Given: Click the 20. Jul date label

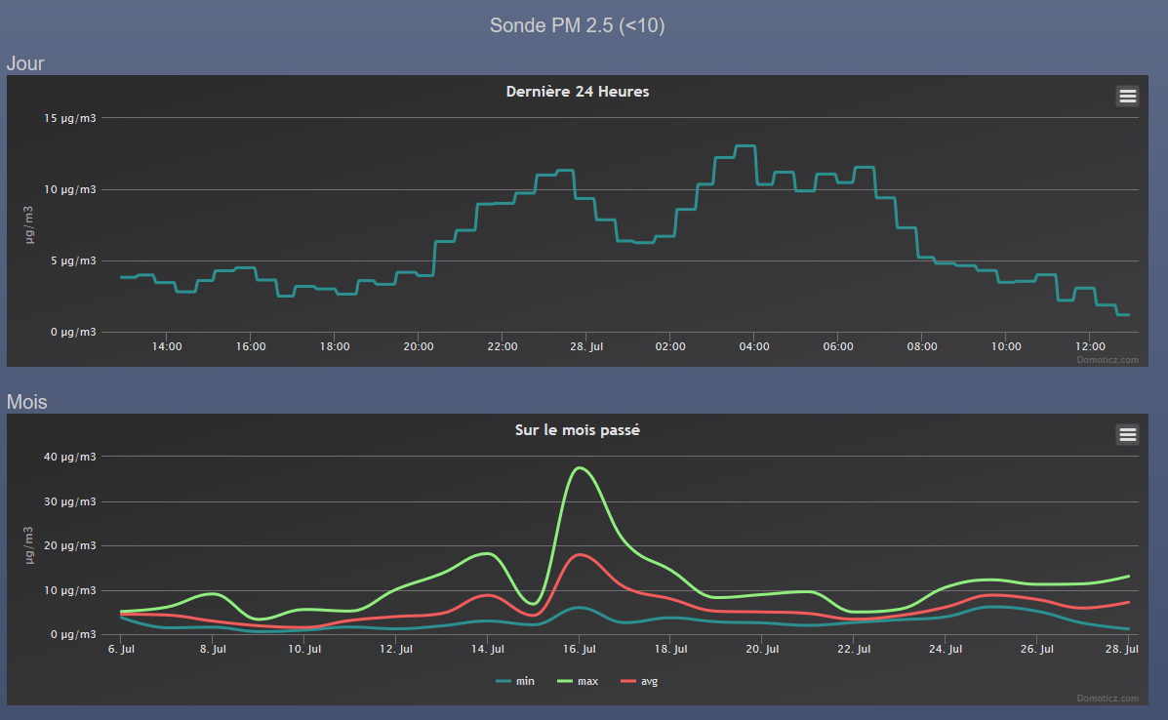Looking at the screenshot, I should 763,649.
